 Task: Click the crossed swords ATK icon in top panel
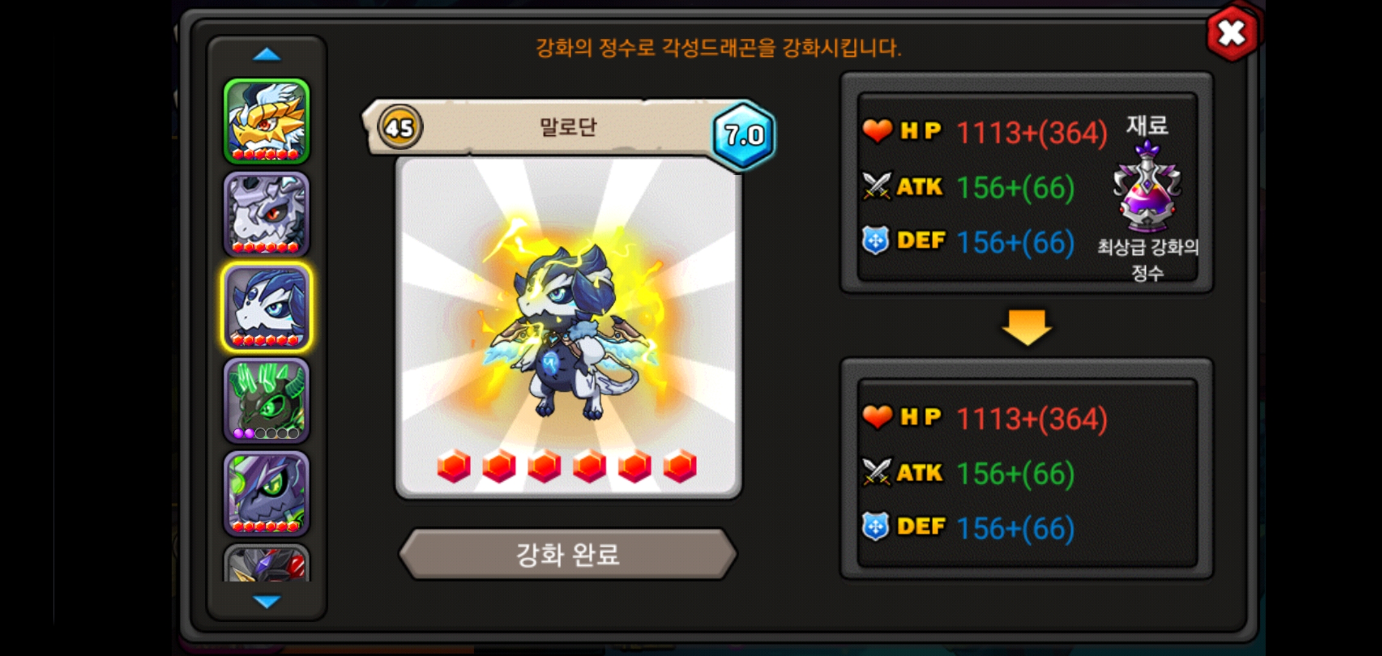[876, 186]
